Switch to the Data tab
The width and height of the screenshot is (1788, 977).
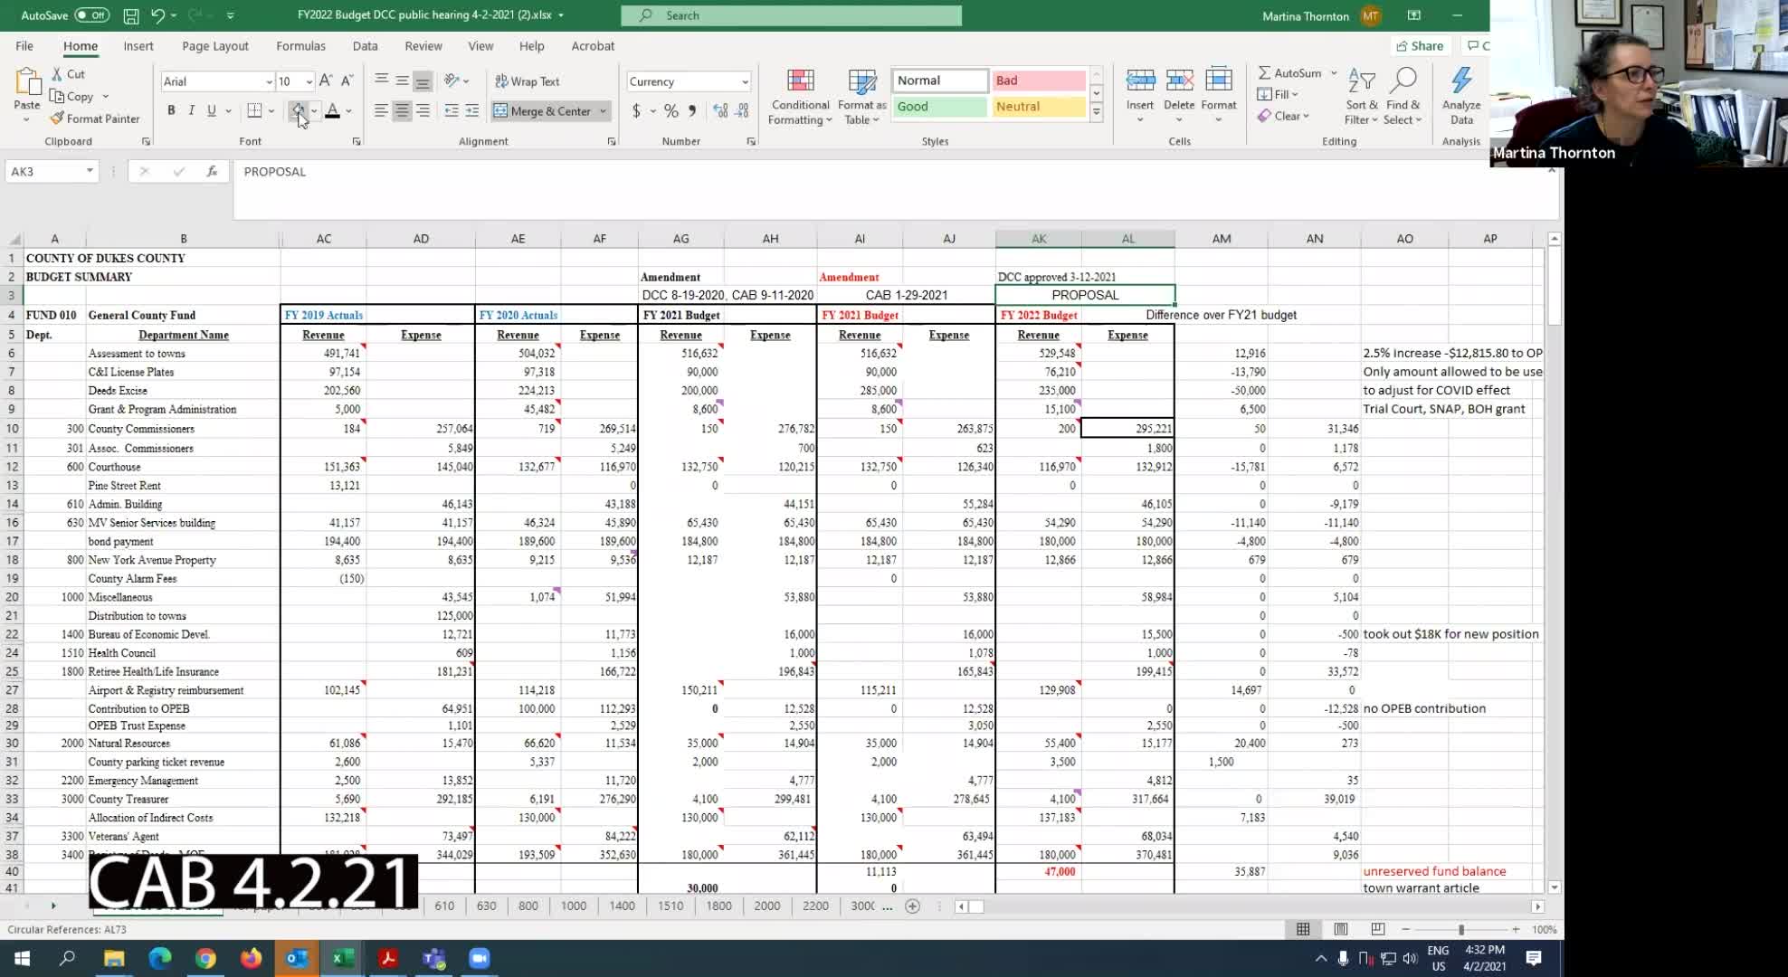click(x=366, y=46)
